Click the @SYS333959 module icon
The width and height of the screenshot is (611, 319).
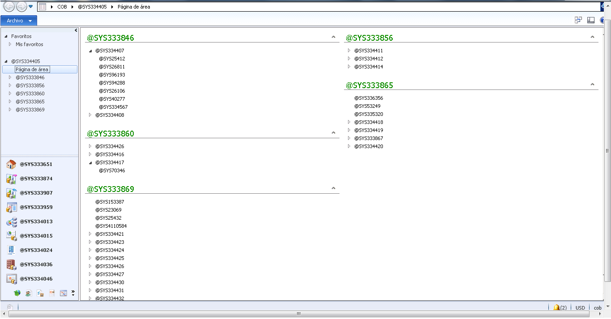click(12, 207)
